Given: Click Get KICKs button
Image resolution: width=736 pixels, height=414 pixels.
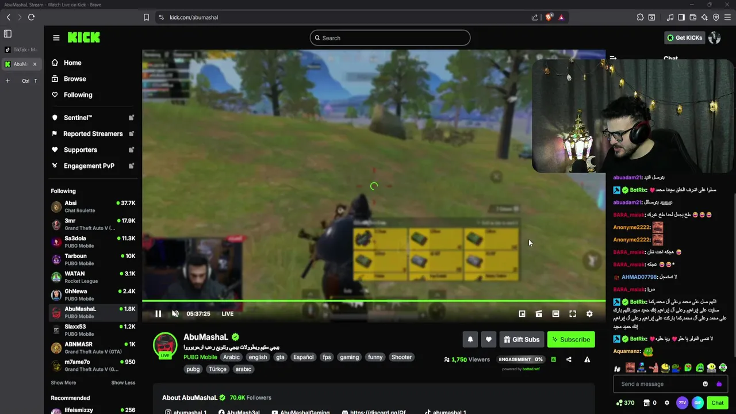Looking at the screenshot, I should pyautogui.click(x=684, y=38).
